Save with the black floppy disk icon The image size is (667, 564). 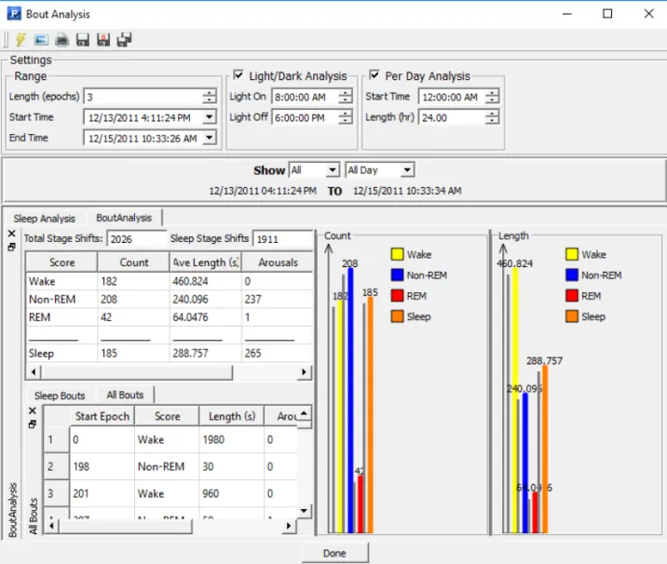[x=83, y=39]
